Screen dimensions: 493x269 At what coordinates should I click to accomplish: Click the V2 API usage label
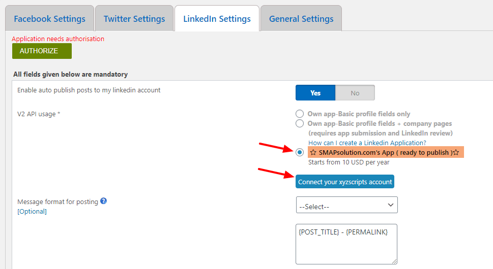pos(39,114)
